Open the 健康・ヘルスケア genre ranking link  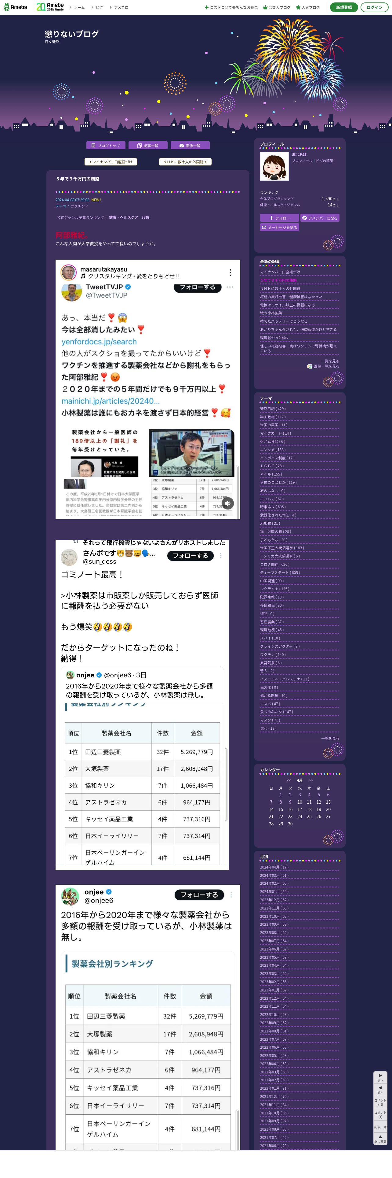[x=123, y=218]
